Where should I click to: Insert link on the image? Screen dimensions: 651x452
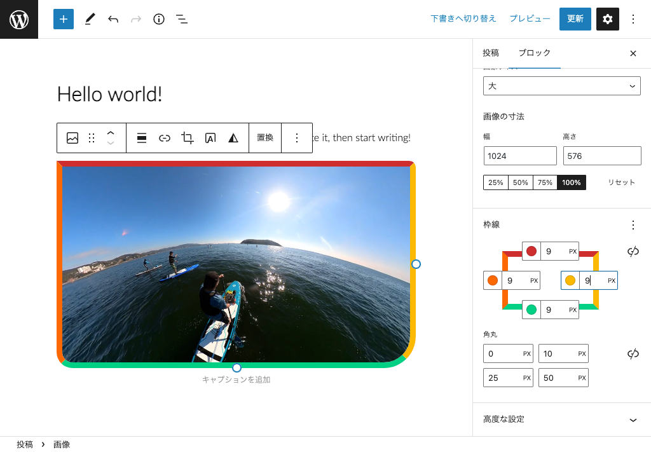point(165,138)
